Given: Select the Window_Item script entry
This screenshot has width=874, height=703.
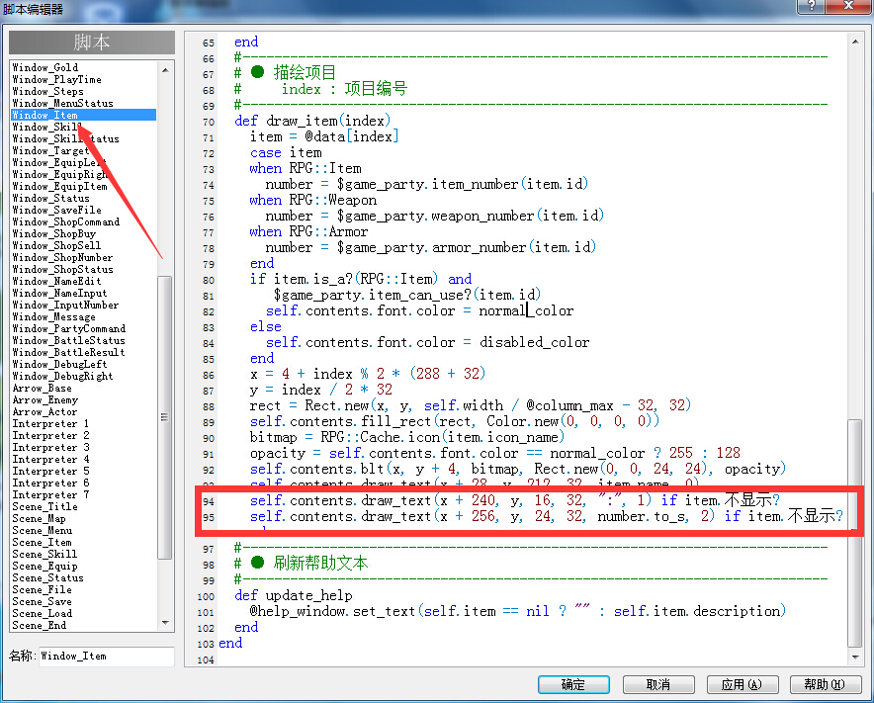Looking at the screenshot, I should [x=84, y=115].
